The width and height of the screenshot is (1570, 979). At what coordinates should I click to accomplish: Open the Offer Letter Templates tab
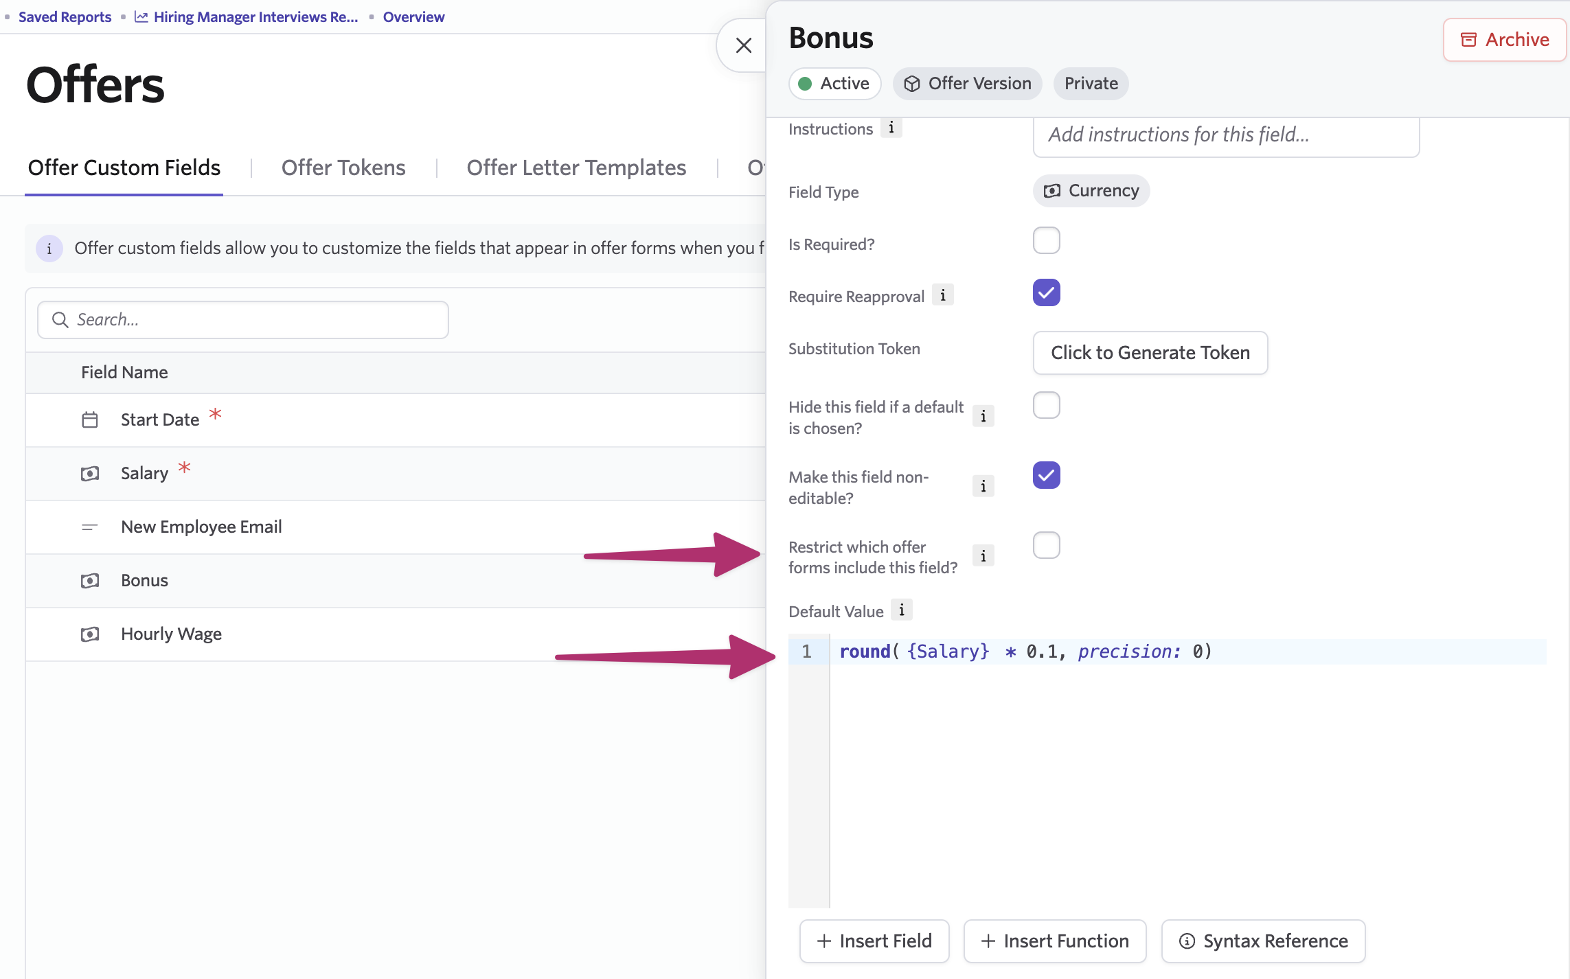(576, 168)
